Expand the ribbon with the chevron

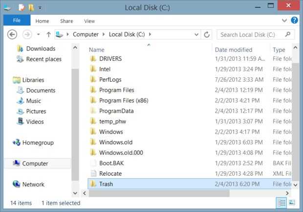click(x=284, y=21)
